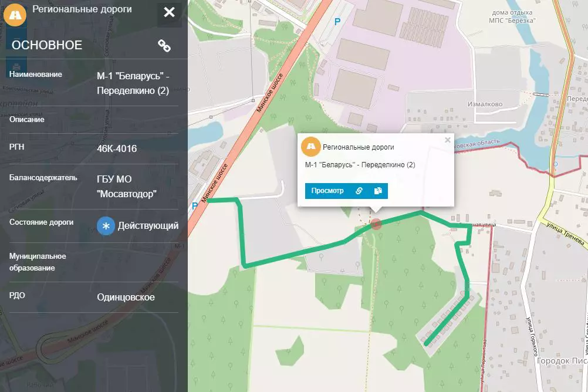
Task: Click the Измалково map label
Action: coord(485,104)
